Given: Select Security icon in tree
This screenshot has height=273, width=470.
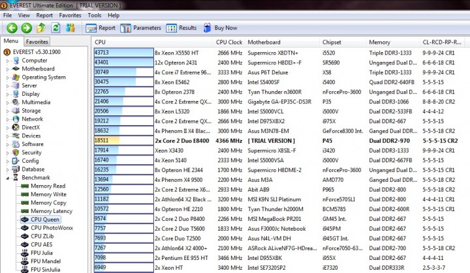Looking at the screenshot, I should 16,152.
